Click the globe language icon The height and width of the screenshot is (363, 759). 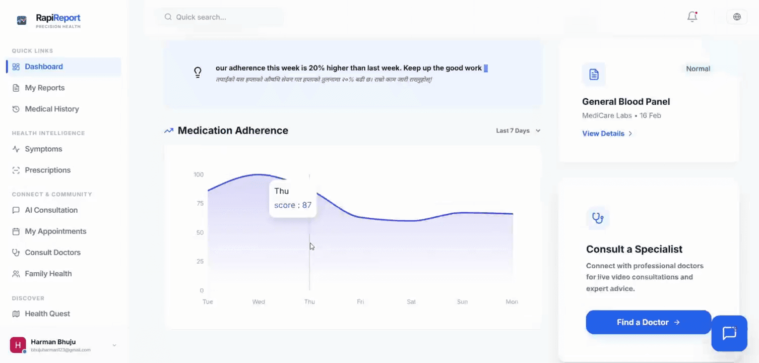click(x=737, y=17)
